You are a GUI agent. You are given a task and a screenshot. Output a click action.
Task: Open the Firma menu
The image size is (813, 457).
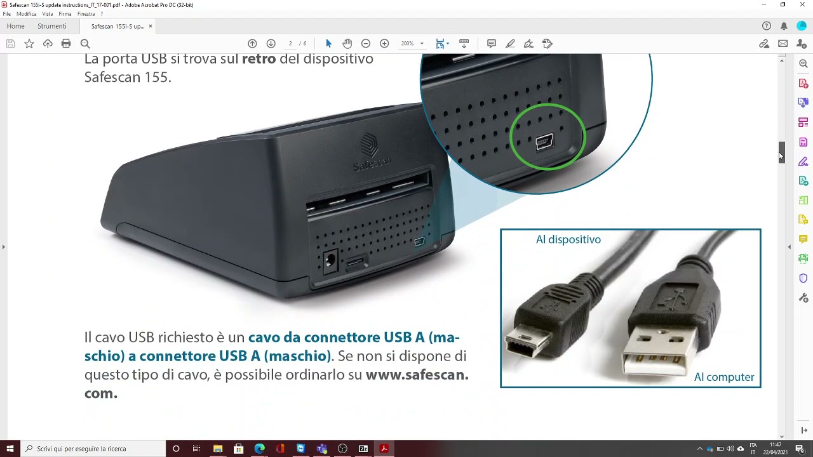(x=65, y=14)
